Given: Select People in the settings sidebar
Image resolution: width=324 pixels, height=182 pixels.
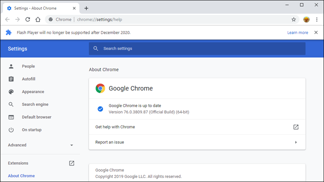Looking at the screenshot, I should coord(28,66).
